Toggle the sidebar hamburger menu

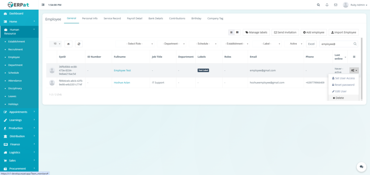[x=43, y=5]
